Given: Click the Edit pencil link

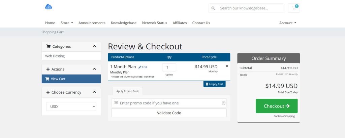Looking at the screenshot, I should (x=143, y=67).
